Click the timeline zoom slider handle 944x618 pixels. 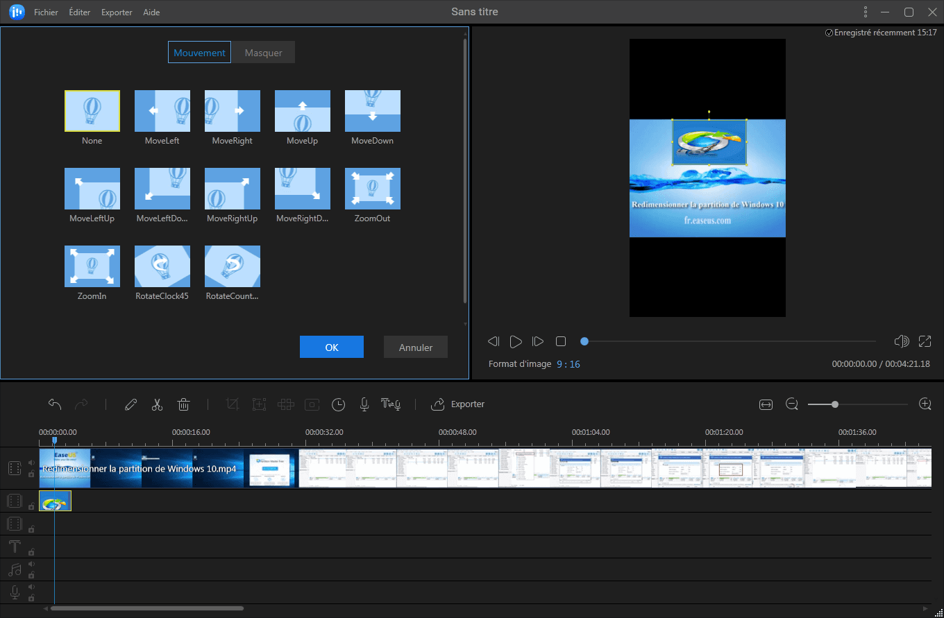pyautogui.click(x=834, y=404)
